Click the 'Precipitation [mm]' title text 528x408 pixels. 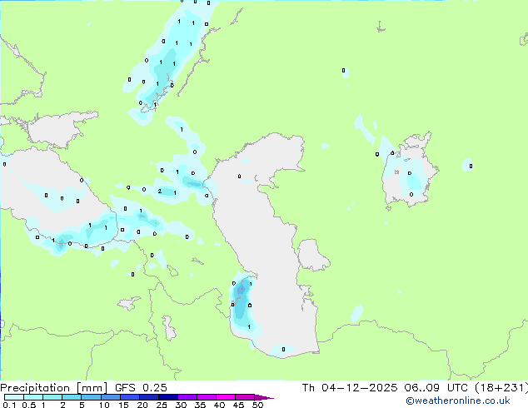pyautogui.click(x=54, y=388)
